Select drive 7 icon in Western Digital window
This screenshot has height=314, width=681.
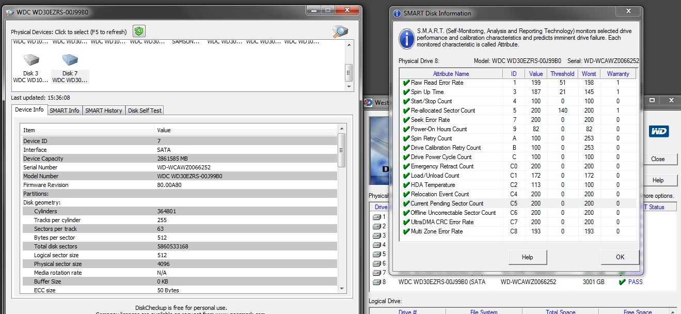[377, 273]
